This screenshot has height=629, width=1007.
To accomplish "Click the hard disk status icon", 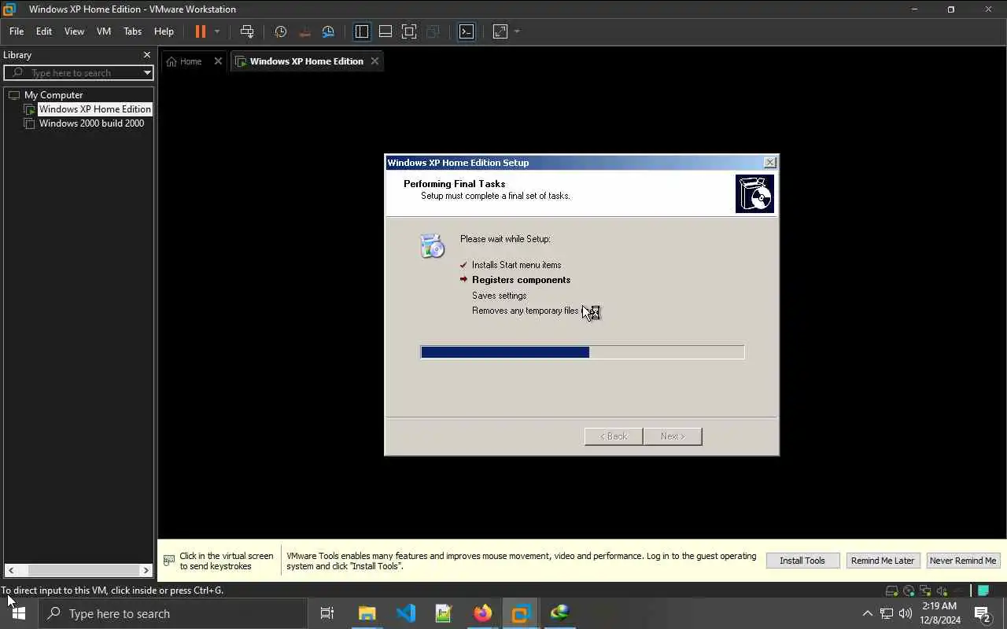I will 891,590.
